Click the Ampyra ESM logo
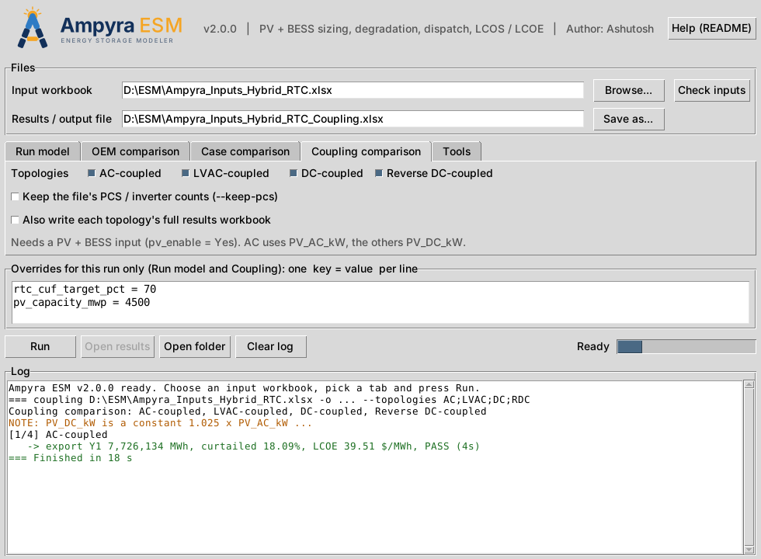Viewport: 761px width, 559px height. [x=100, y=28]
